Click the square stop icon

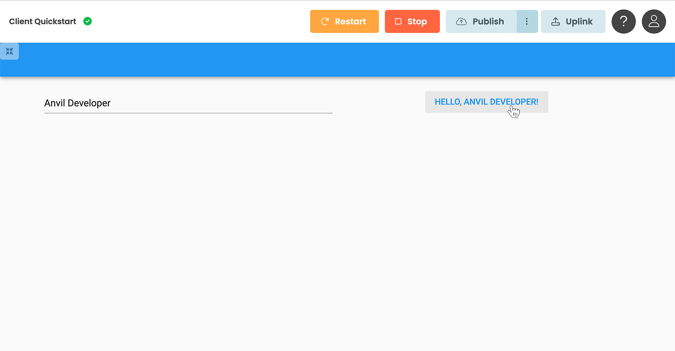(398, 21)
